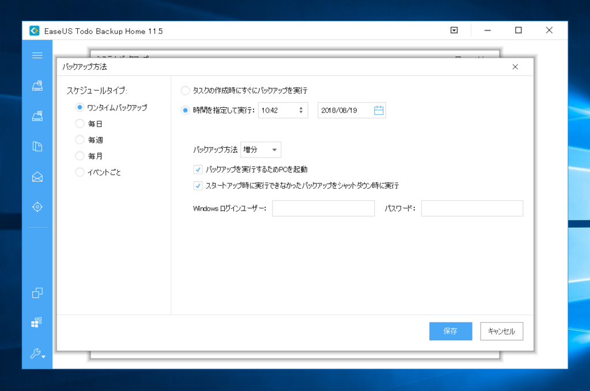
Task: Click the file backup sidebar icon
Action: (x=37, y=146)
